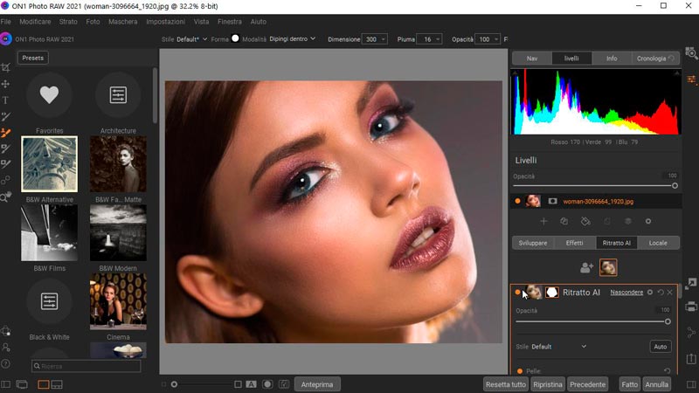
Task: Toggle visibility of woman-3096664_1920.jpg layer
Action: 518,201
